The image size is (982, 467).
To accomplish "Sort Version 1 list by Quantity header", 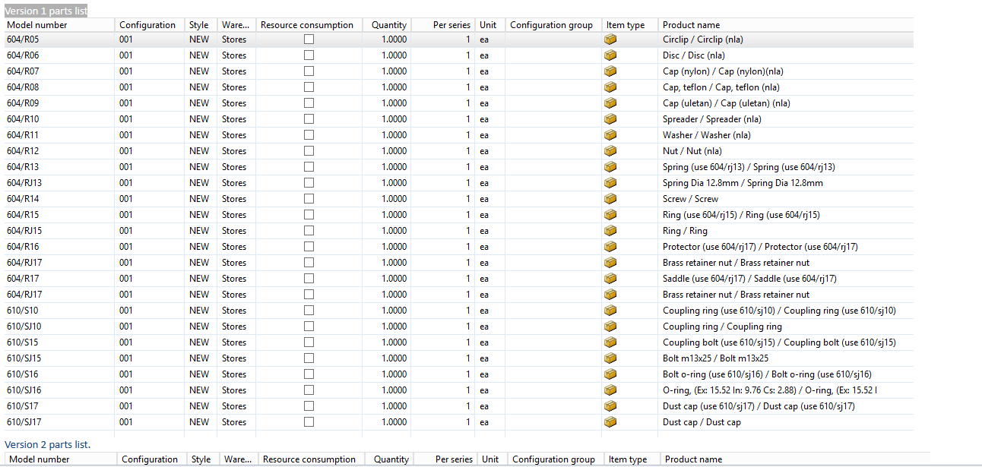I will coord(387,25).
